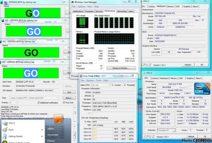Click the Task Manager title bar icon

73,2
